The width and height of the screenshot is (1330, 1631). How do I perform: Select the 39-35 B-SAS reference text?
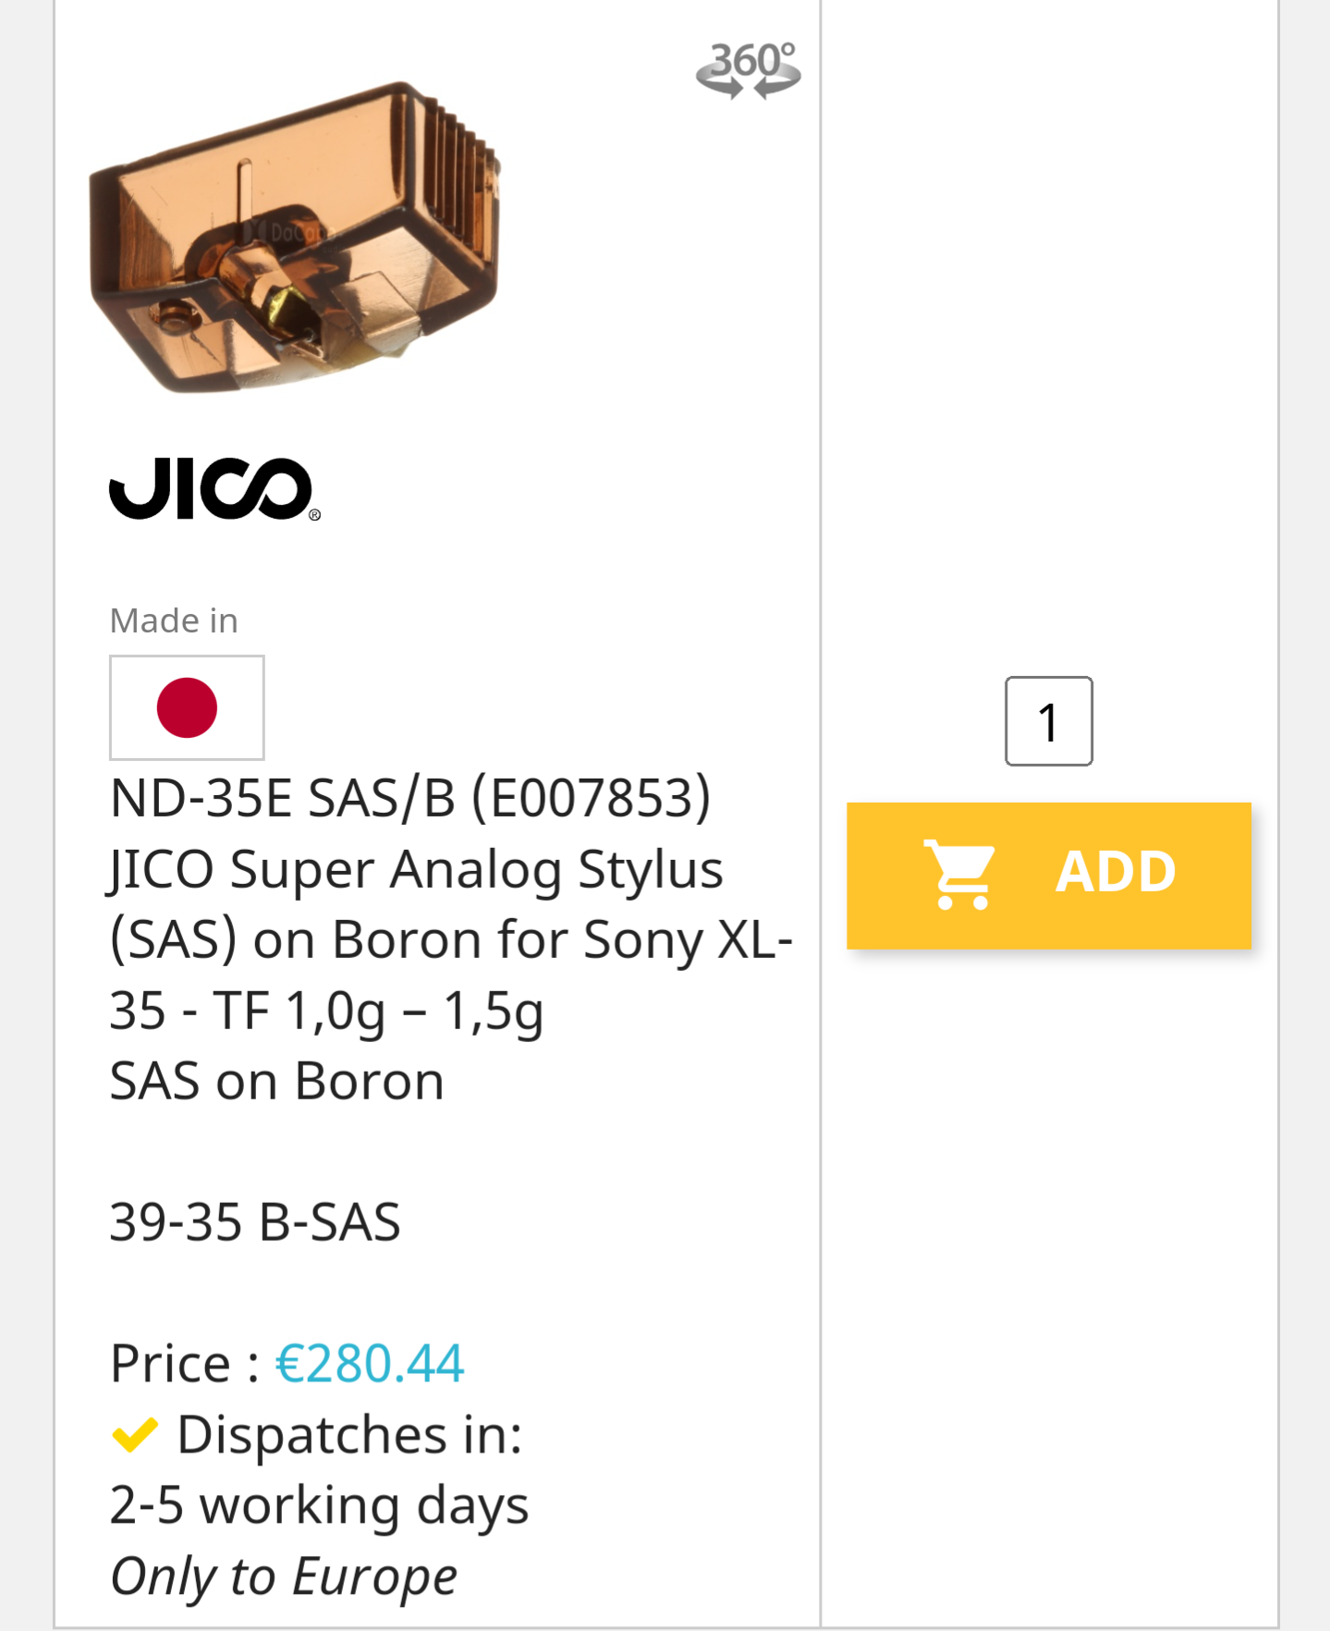255,1222
